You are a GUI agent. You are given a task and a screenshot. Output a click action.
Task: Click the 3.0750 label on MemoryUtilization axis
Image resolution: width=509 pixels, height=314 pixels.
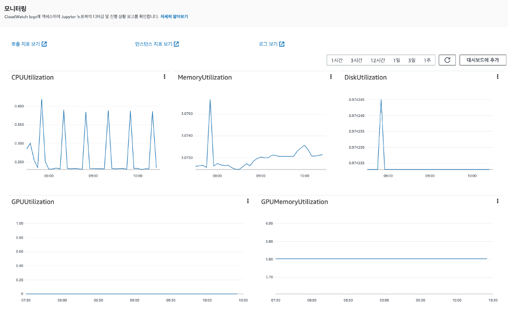[187, 113]
